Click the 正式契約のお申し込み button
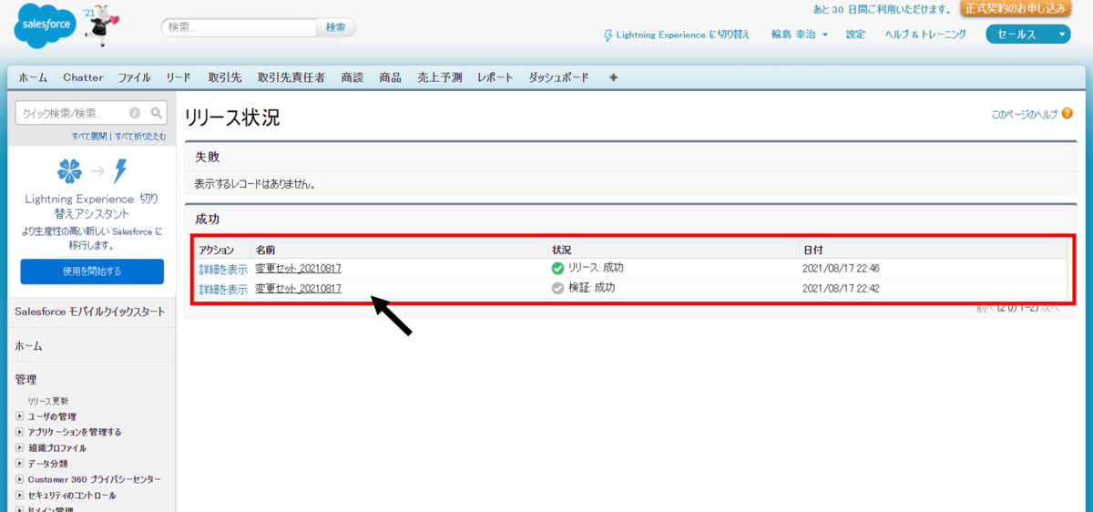 click(x=1016, y=8)
